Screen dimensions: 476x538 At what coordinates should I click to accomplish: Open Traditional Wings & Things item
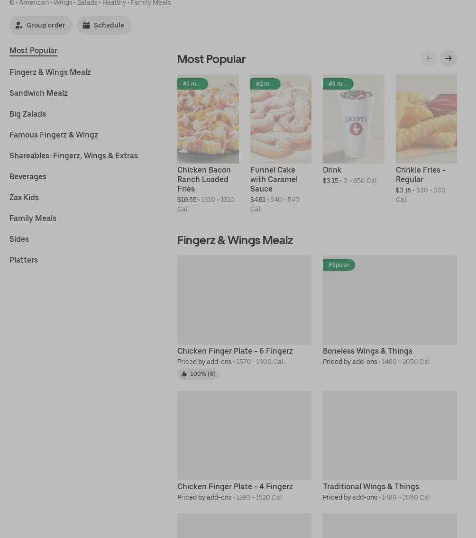point(390,436)
